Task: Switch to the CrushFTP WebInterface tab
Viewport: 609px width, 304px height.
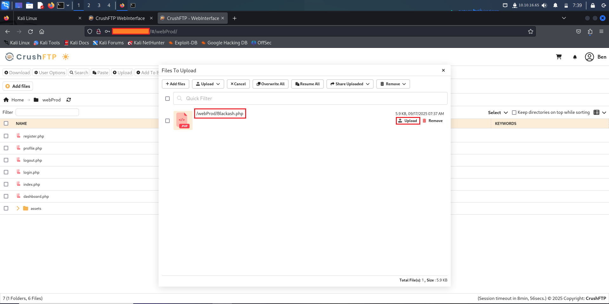Action: pos(120,18)
